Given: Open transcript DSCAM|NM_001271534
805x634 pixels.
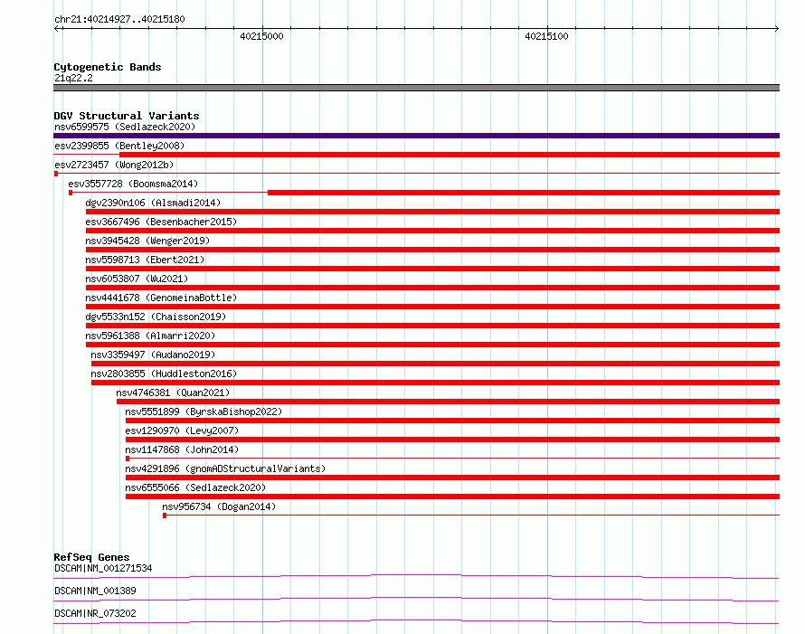Looking at the screenshot, I should click(x=103, y=568).
